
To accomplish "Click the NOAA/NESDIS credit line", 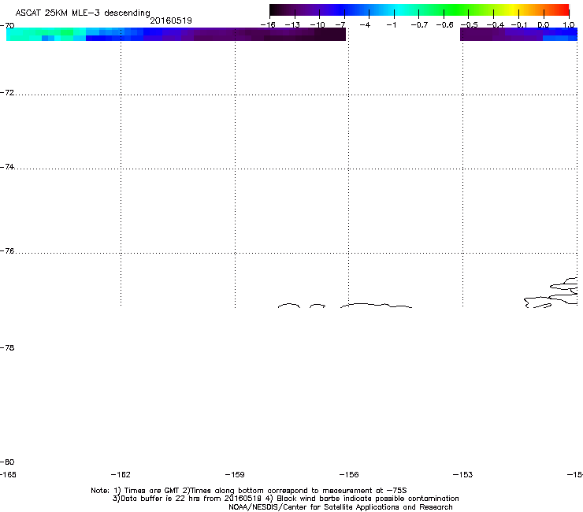I will [x=340, y=507].
